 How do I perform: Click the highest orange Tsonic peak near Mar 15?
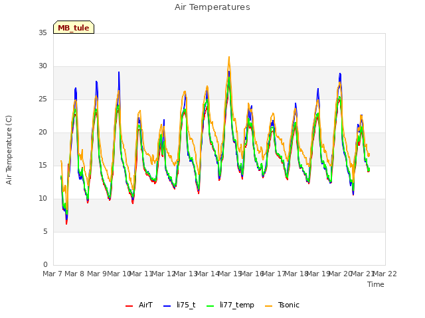(x=229, y=57)
